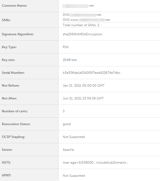Click the Key Type value RSA

[66, 47]
